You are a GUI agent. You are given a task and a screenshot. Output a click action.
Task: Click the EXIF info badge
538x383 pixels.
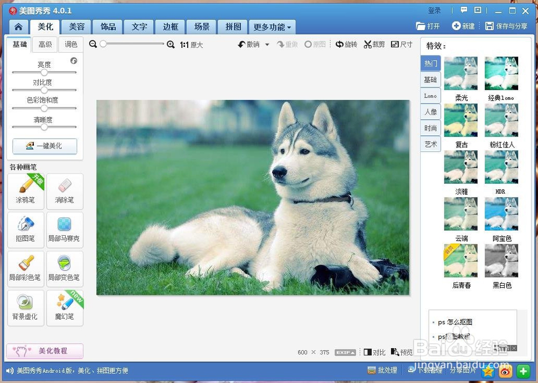point(345,352)
